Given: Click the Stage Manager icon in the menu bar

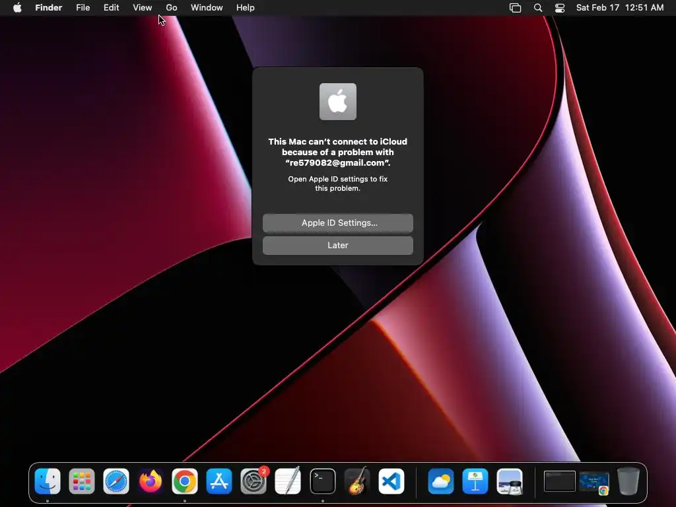Looking at the screenshot, I should 515,8.
